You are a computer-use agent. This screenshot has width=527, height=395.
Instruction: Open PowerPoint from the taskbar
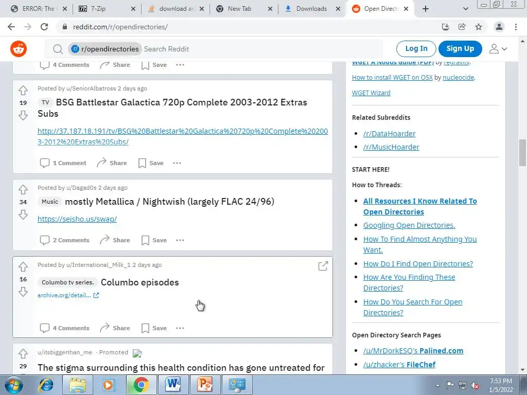(x=205, y=385)
